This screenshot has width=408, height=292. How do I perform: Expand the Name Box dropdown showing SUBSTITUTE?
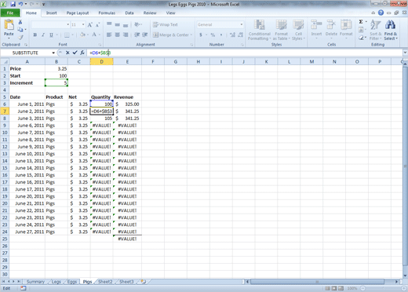click(x=53, y=53)
